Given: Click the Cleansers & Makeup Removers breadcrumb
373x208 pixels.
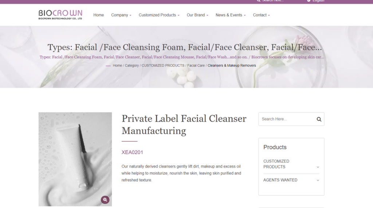Looking at the screenshot, I should point(232,66).
